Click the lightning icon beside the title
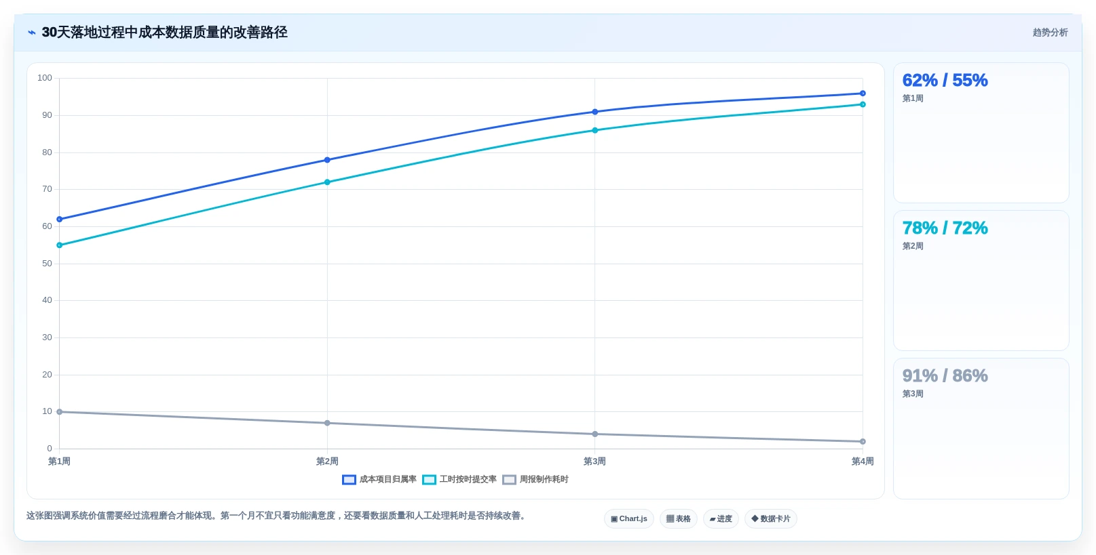This screenshot has width=1096, height=555. (x=32, y=33)
